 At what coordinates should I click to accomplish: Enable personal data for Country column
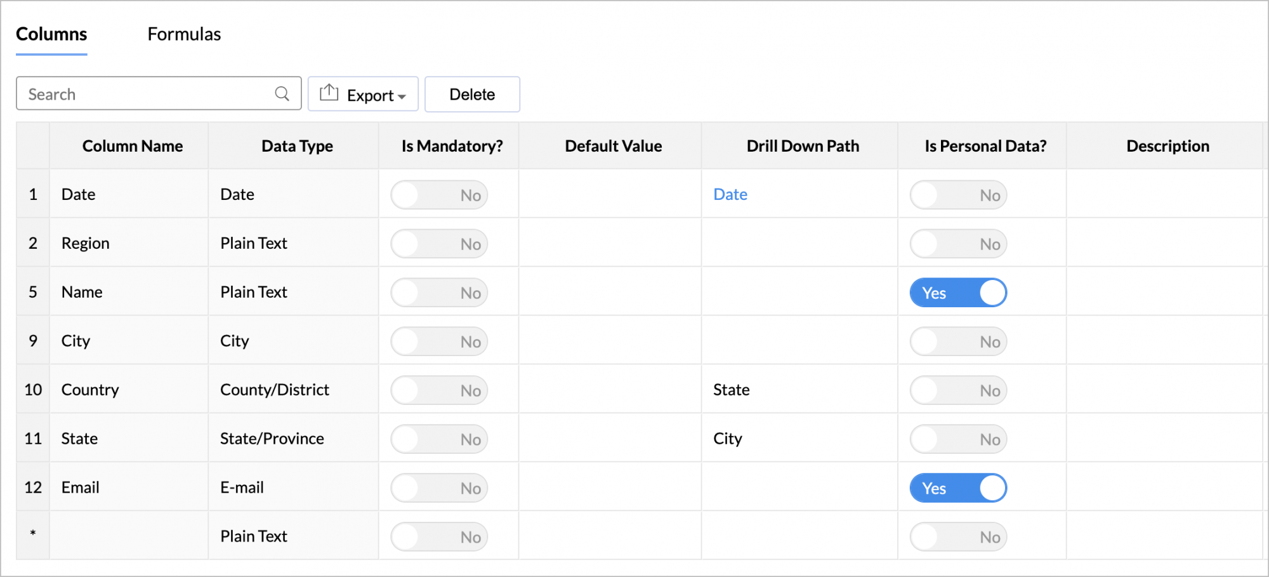pos(958,390)
